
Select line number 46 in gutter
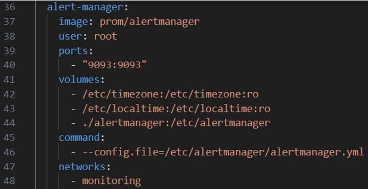(9, 152)
